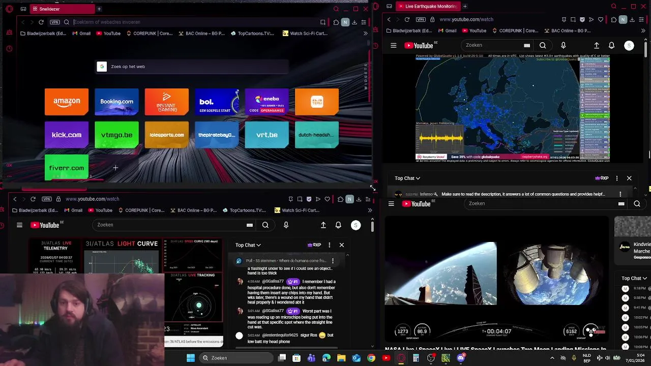Image resolution: width=651 pixels, height=366 pixels.
Task: Open YouTube notifications in 3I/ATLAS window
Action: (x=338, y=225)
